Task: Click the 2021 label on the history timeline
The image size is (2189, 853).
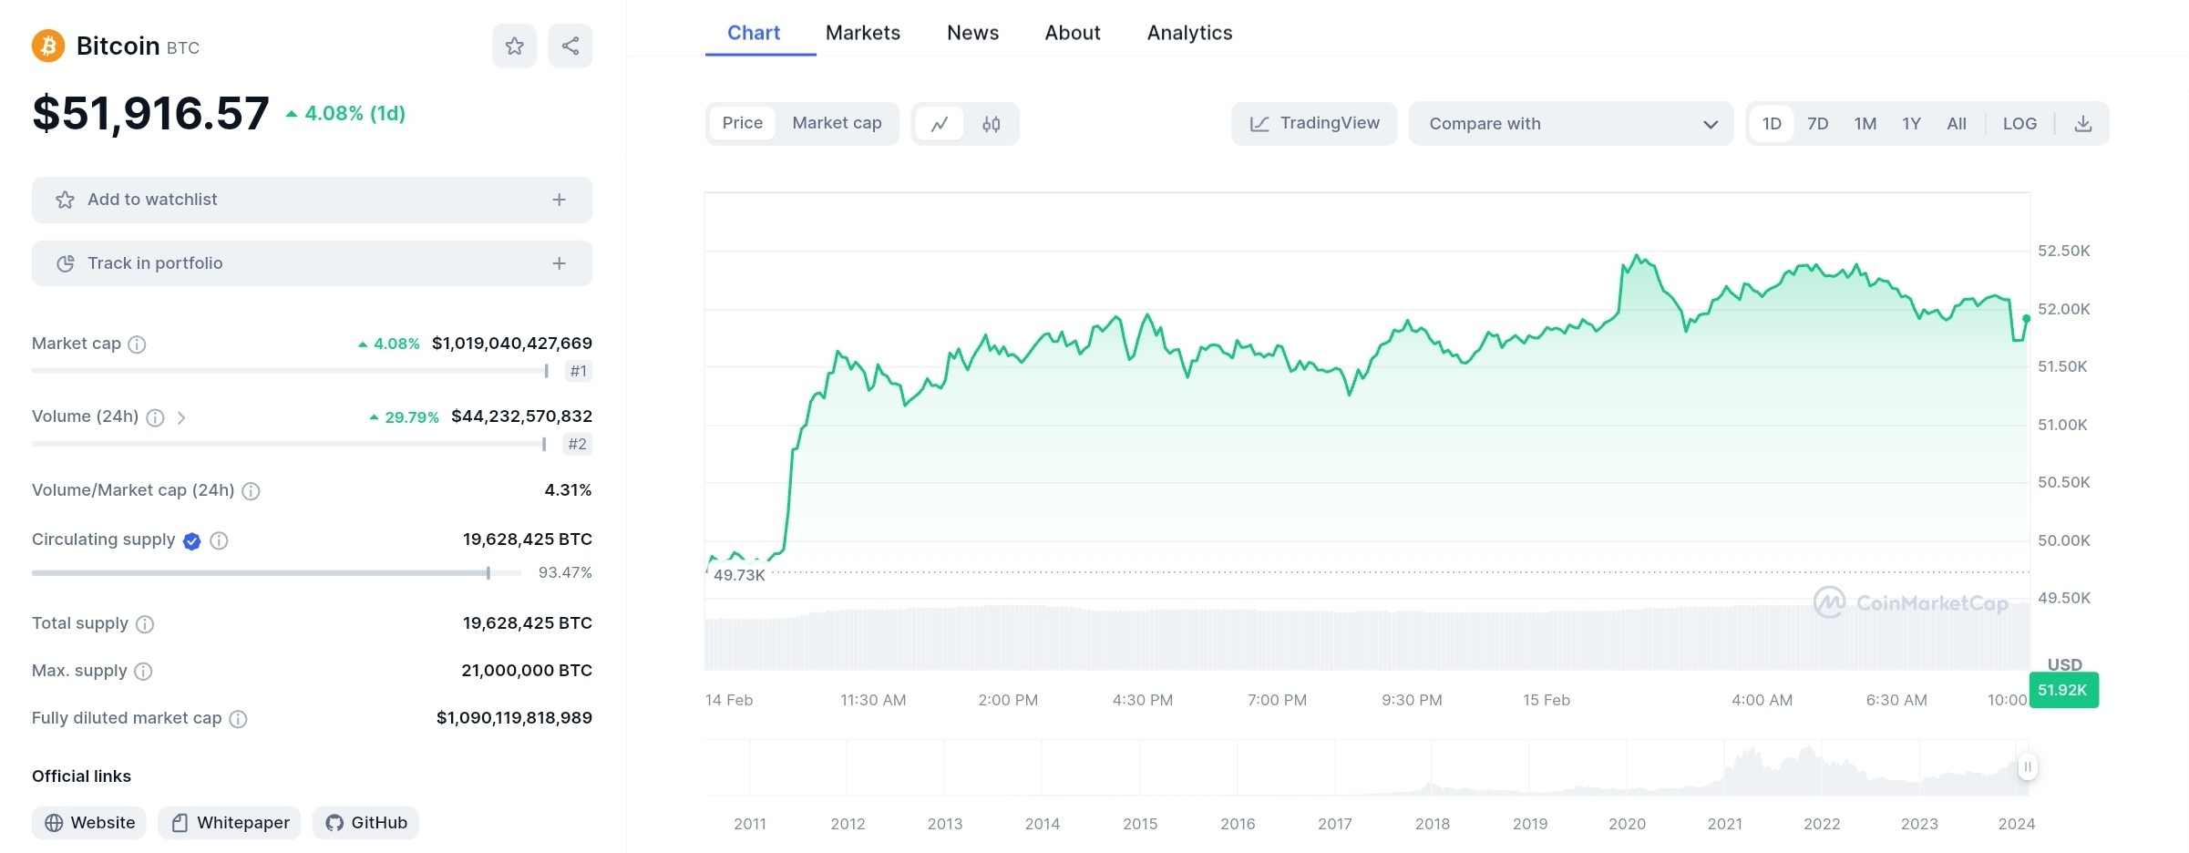Action: (1724, 824)
